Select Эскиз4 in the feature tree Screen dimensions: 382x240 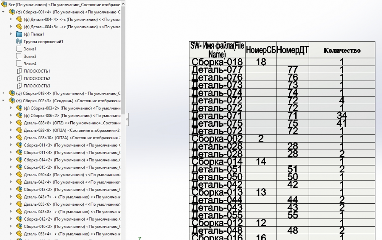(x=30, y=64)
